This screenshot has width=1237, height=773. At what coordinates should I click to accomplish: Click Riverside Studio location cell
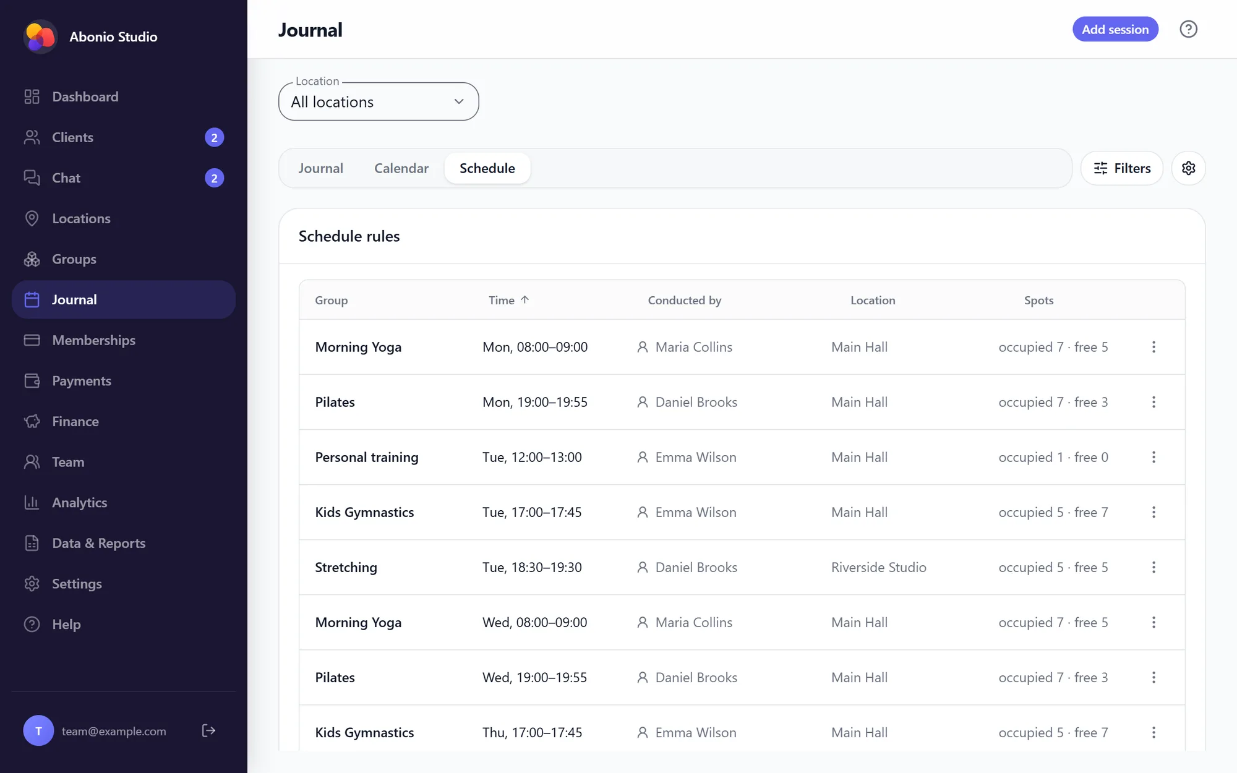(878, 567)
